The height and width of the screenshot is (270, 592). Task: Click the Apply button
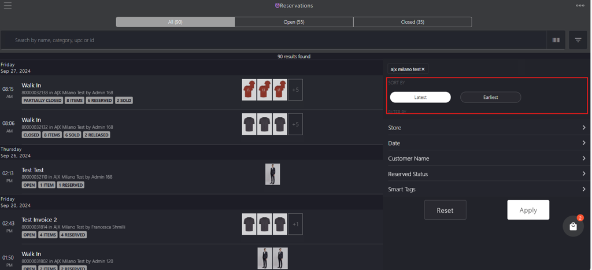[x=528, y=210]
